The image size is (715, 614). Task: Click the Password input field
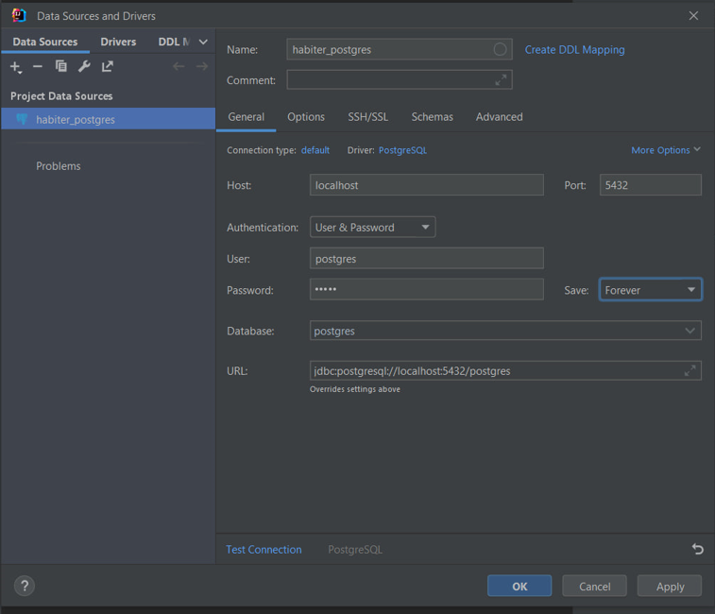coord(426,289)
